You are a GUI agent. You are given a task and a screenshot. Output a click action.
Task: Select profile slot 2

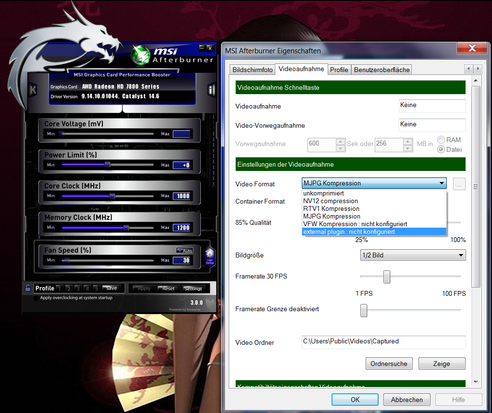click(69, 288)
